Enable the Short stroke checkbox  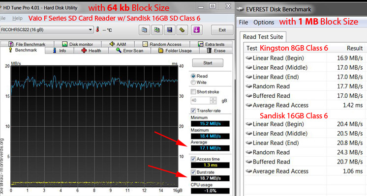[193, 91]
